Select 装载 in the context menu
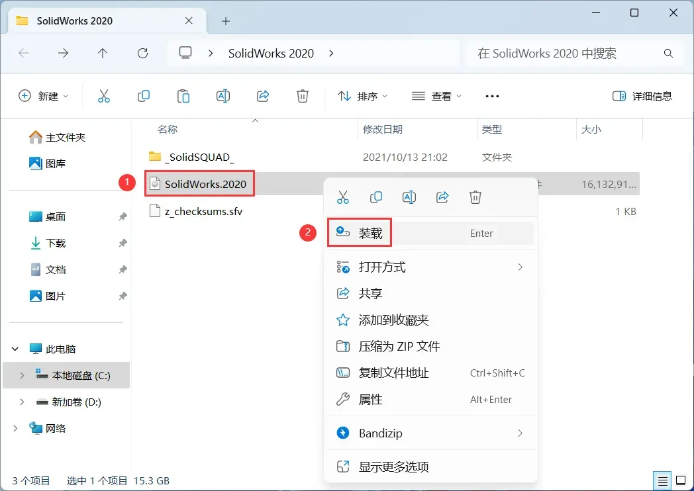This screenshot has height=491, width=694. click(x=430, y=233)
